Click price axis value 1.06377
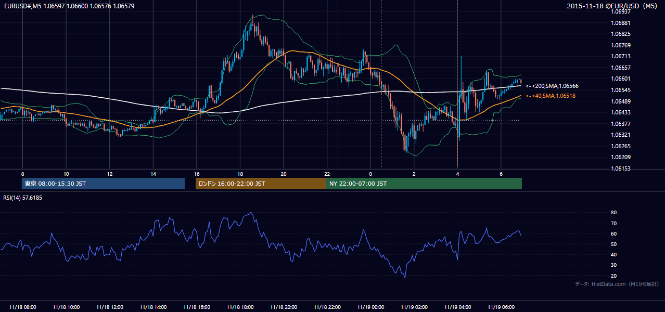This screenshot has width=665, height=312. (621, 124)
